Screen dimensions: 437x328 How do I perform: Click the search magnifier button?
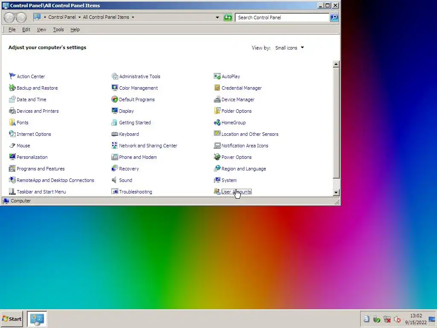pos(334,17)
